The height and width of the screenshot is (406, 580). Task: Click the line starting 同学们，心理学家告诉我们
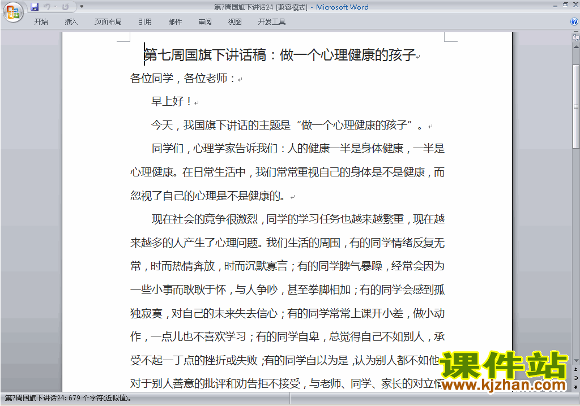[x=298, y=149]
